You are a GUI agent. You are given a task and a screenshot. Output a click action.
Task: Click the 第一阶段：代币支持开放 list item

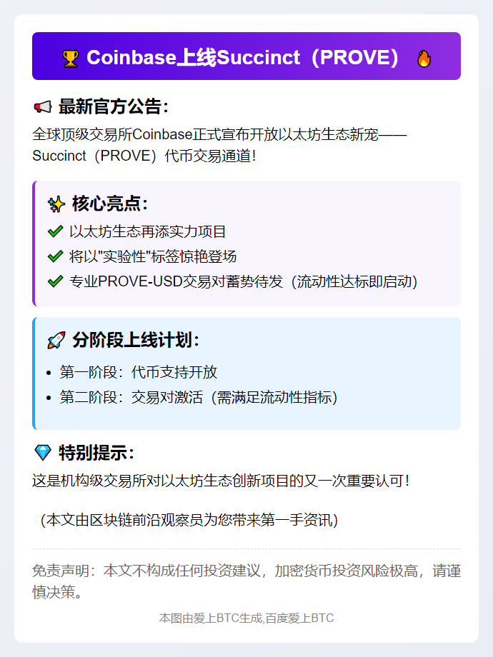tap(139, 372)
